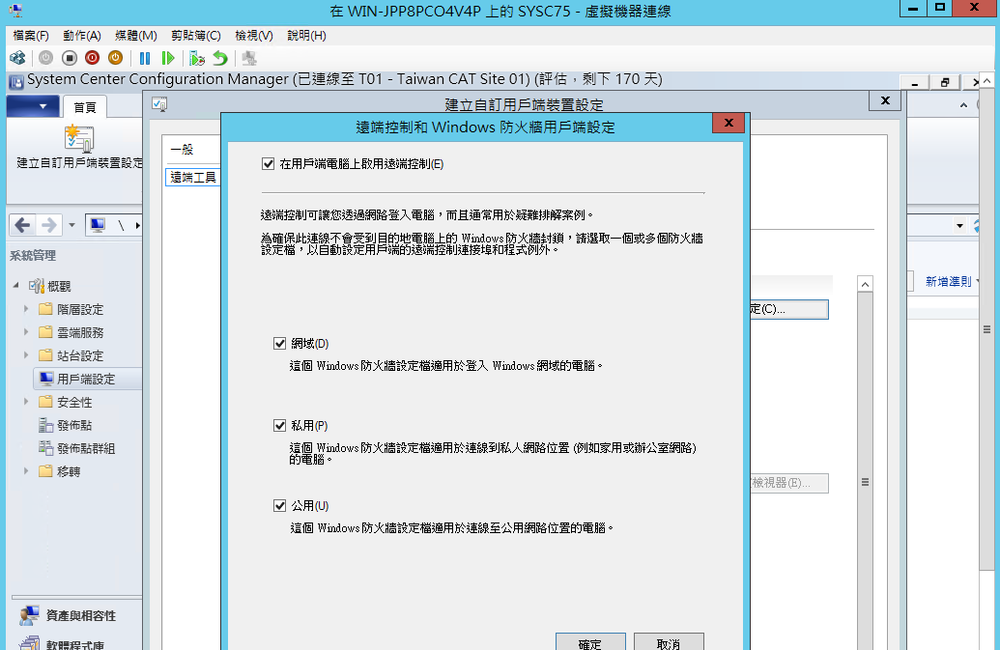Open the blue application menu dropdown
This screenshot has height=650, width=1000.
pyautogui.click(x=33, y=106)
